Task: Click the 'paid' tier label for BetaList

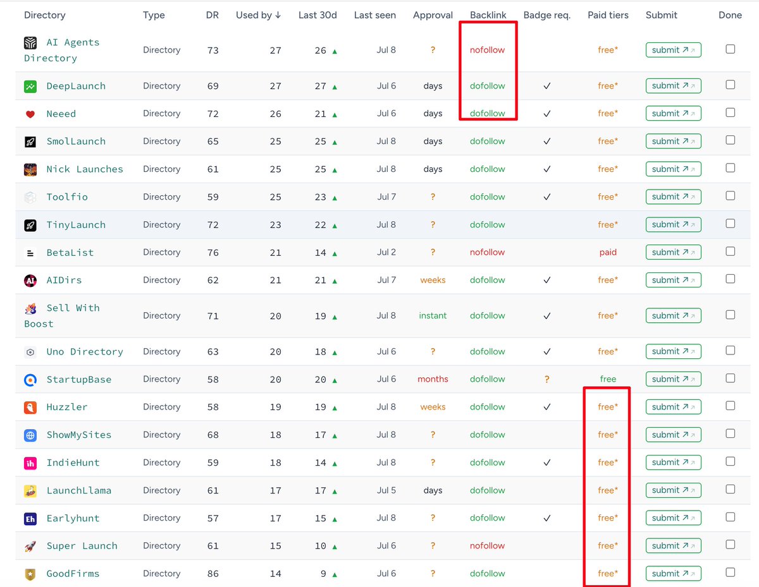Action: click(608, 252)
